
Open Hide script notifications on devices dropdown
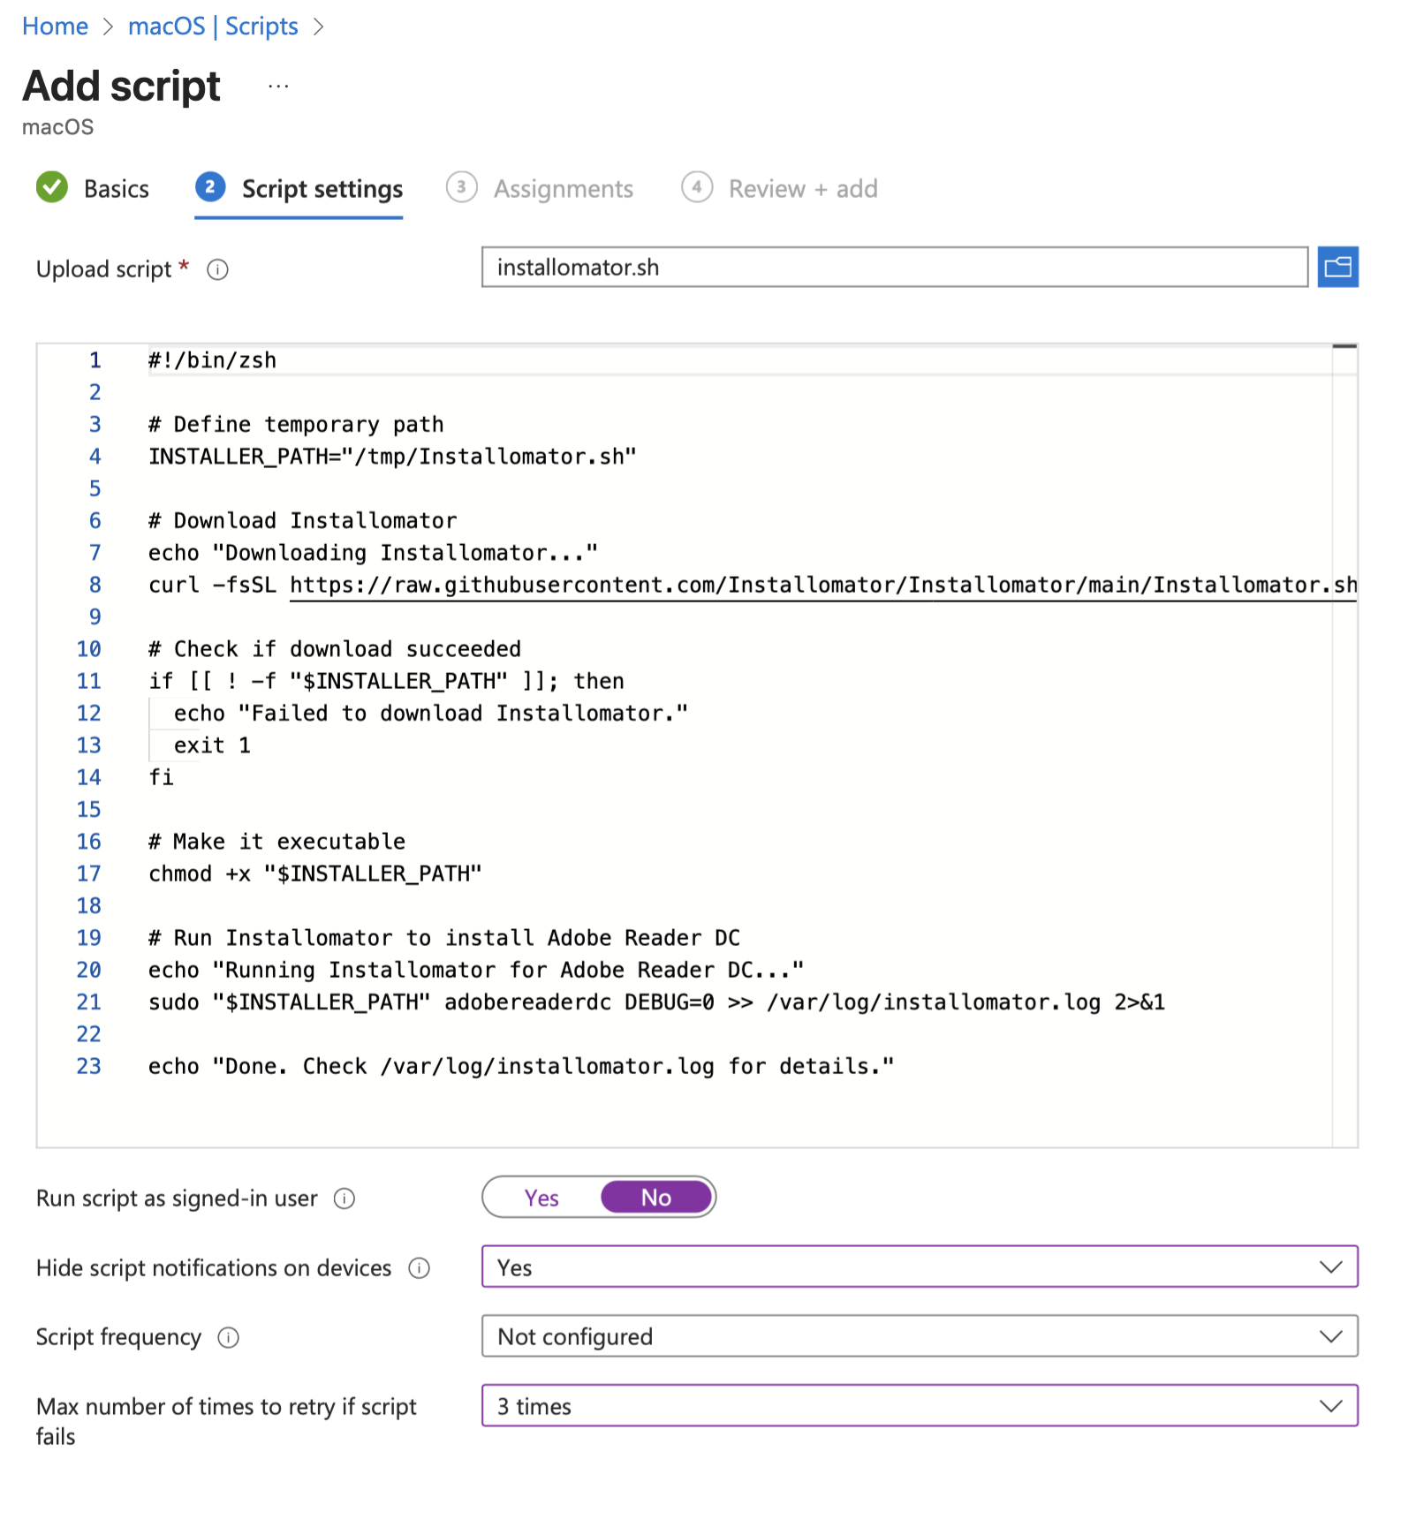coord(919,1267)
